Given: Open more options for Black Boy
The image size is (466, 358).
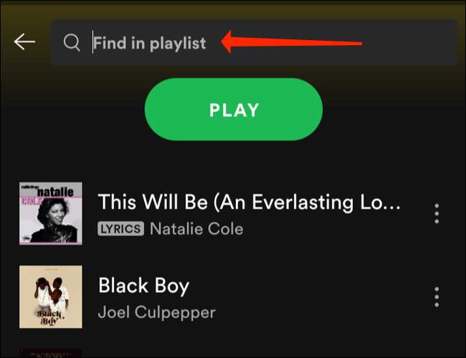Looking at the screenshot, I should point(437,297).
